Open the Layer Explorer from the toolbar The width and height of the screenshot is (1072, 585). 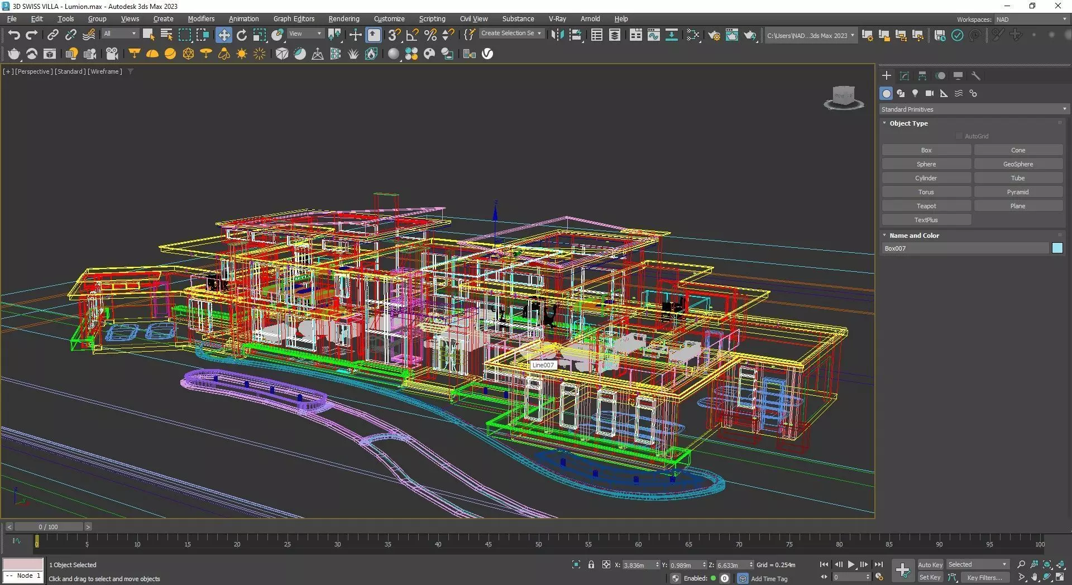click(x=615, y=35)
